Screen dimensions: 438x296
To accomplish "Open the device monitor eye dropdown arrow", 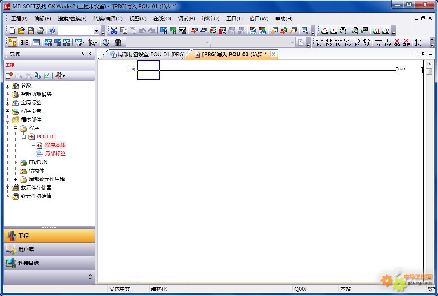I will coord(84,43).
